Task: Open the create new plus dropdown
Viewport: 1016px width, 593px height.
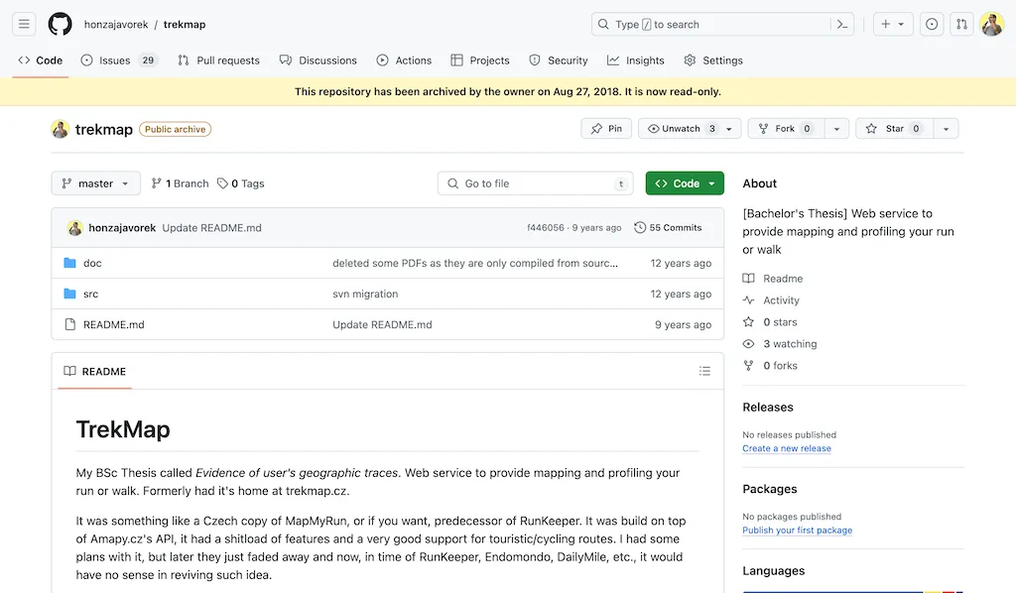Action: [893, 24]
